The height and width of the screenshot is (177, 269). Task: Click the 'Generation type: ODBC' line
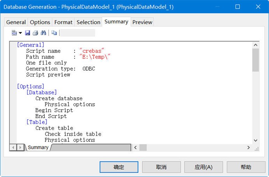click(x=60, y=69)
